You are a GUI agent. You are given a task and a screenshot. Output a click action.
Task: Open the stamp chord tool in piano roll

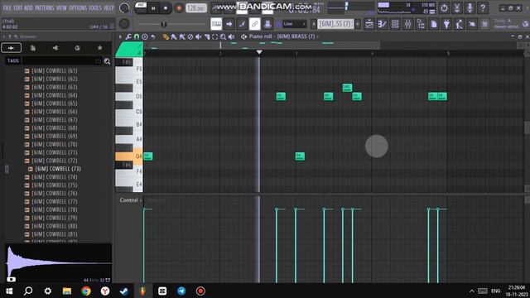click(x=145, y=36)
